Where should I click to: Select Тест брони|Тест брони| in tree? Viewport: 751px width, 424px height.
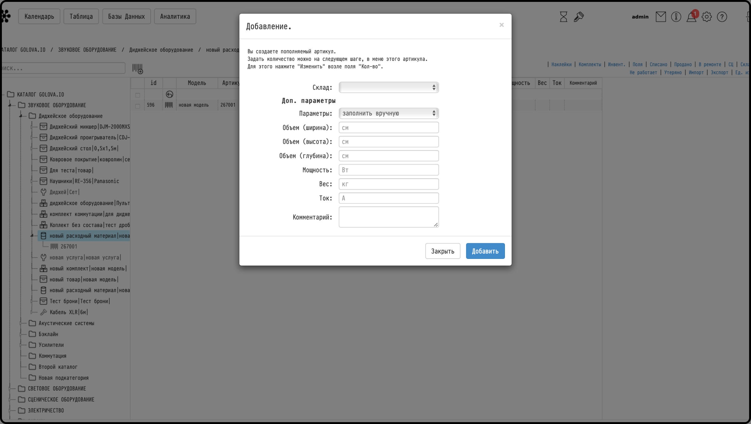point(80,301)
